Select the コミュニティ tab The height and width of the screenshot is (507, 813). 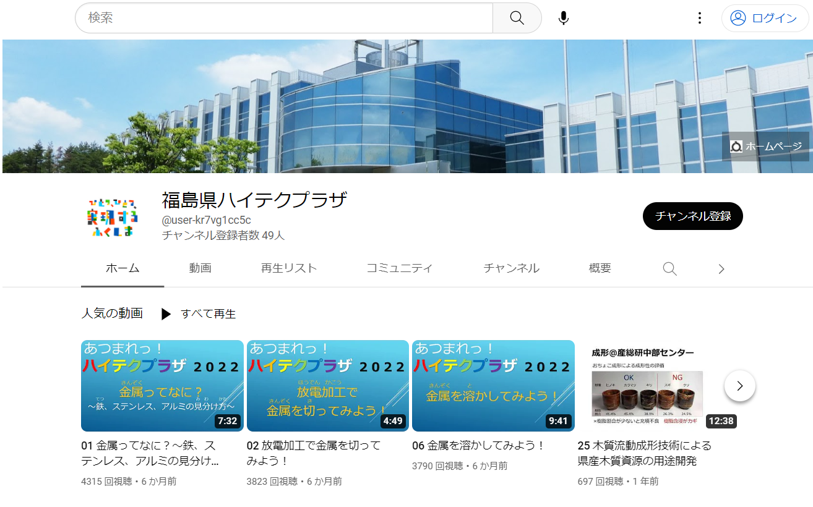pyautogui.click(x=400, y=268)
